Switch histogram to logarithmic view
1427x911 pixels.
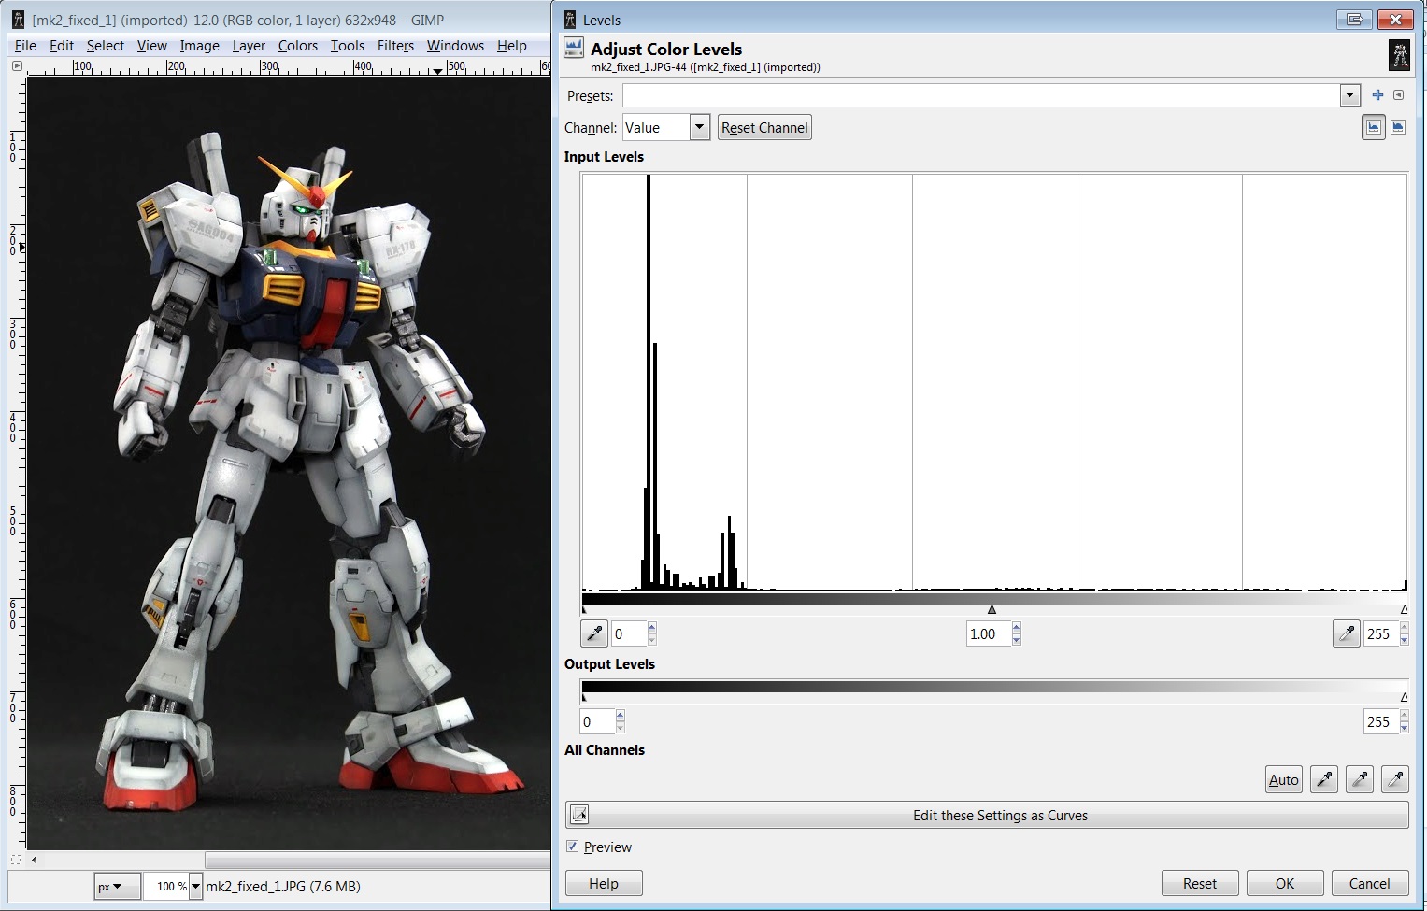pyautogui.click(x=1398, y=128)
